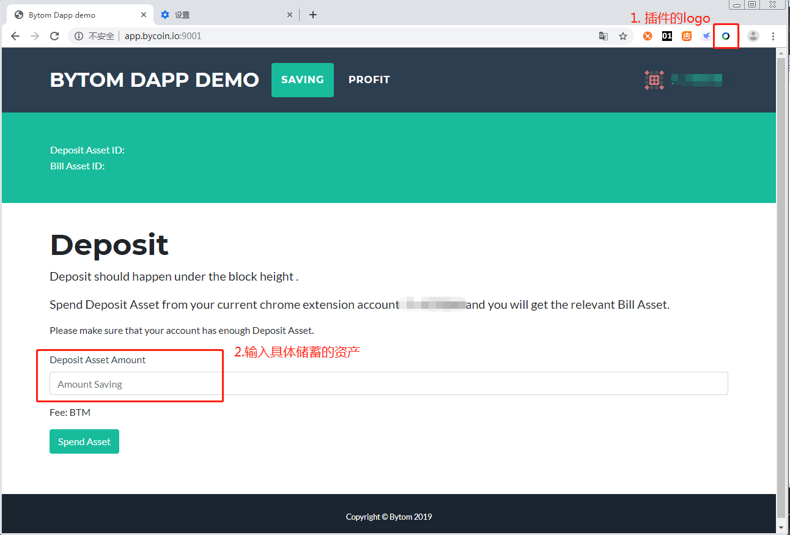Click the black 01 extension icon
This screenshot has height=535, width=790.
tap(667, 36)
